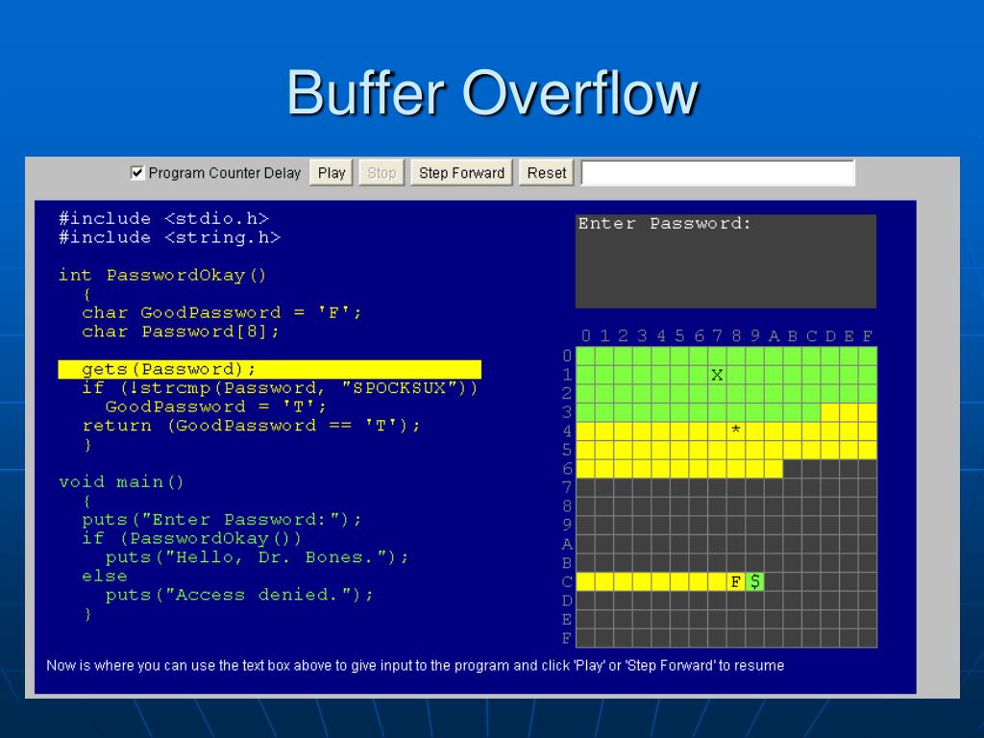
Task: Select the memory cell marked with asterisk
Action: click(736, 430)
